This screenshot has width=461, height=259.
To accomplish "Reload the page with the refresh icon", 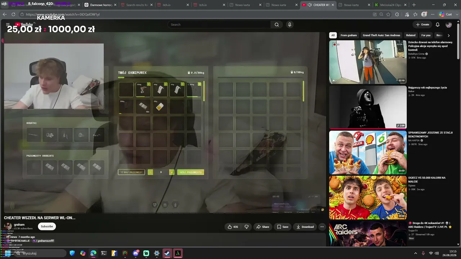I will click(x=13, y=14).
